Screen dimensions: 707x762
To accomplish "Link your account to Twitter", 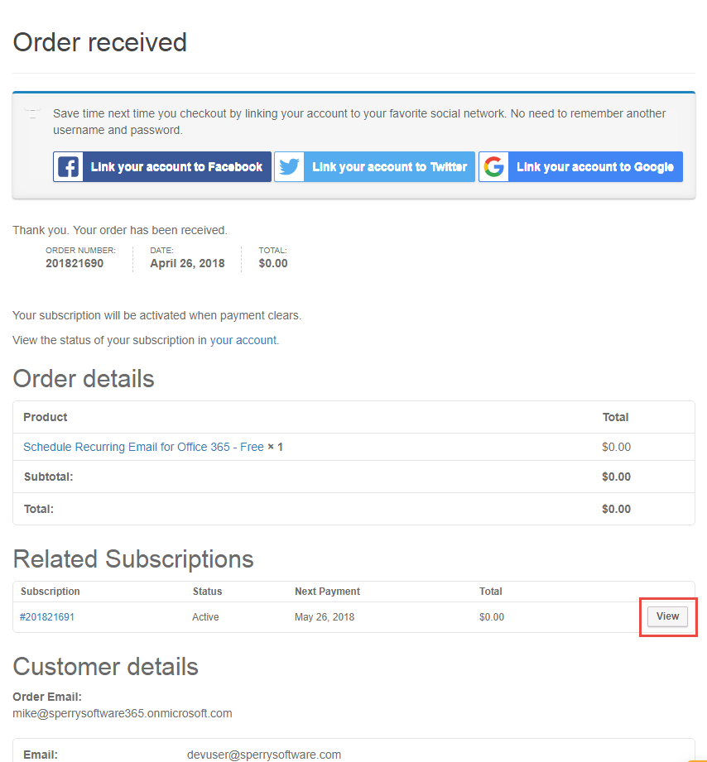I will point(374,166).
